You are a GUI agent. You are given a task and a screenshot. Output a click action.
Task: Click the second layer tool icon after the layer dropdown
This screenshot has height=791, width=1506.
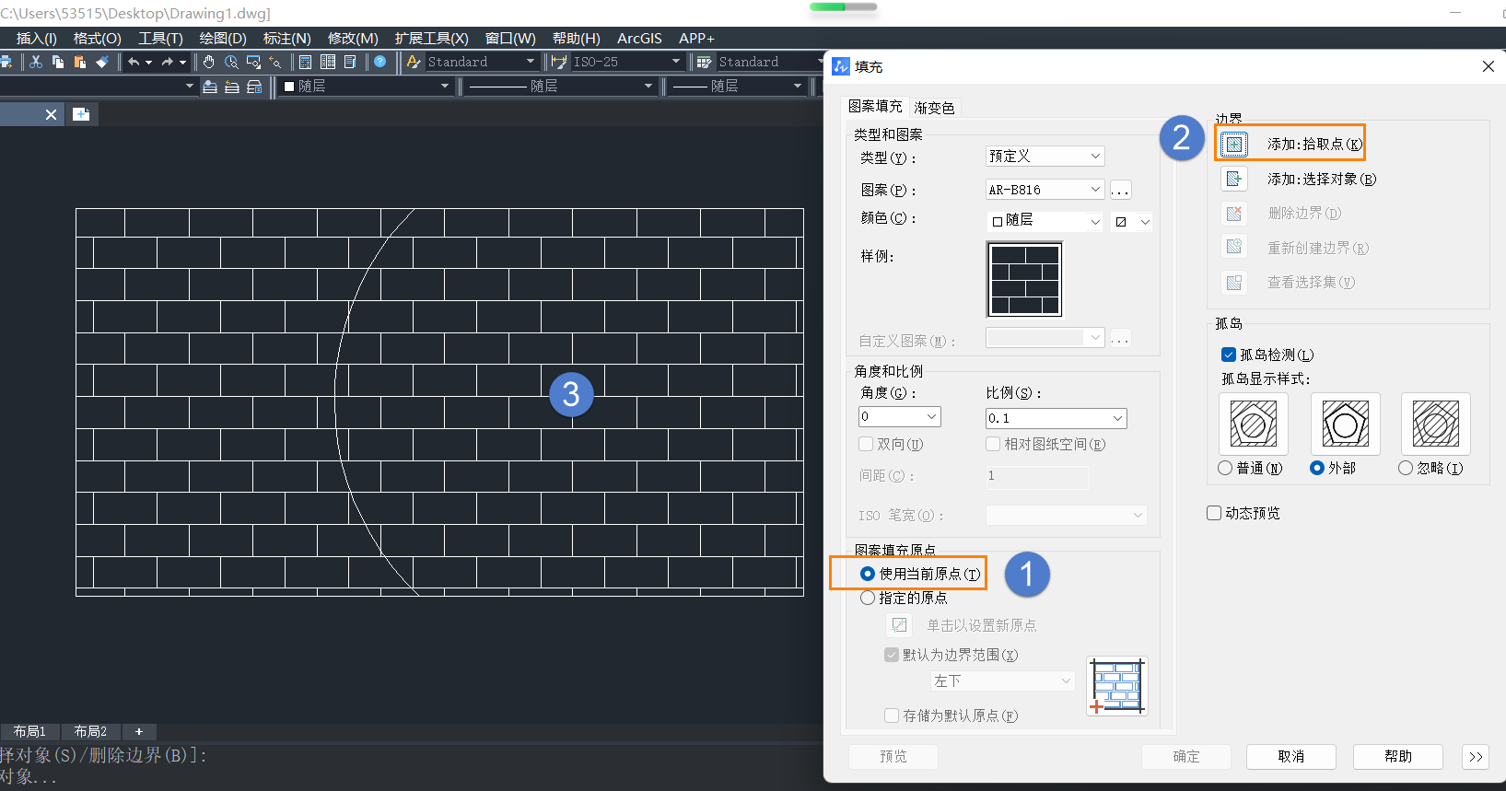point(232,87)
